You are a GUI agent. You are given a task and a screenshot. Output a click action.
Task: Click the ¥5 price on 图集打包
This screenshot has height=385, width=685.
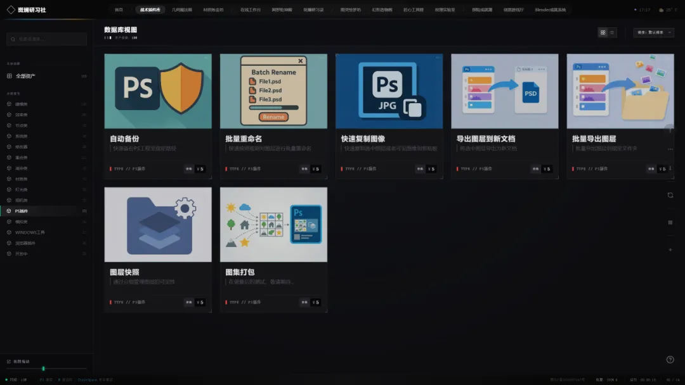click(x=315, y=302)
